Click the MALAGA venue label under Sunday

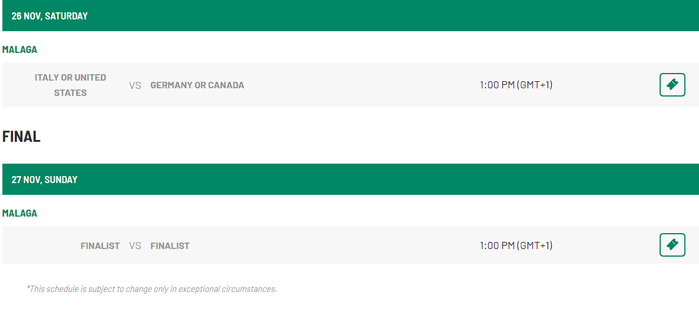point(19,213)
